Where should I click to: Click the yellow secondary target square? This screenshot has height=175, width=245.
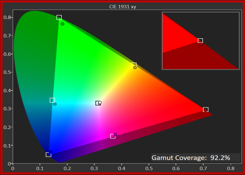[x=134, y=65]
